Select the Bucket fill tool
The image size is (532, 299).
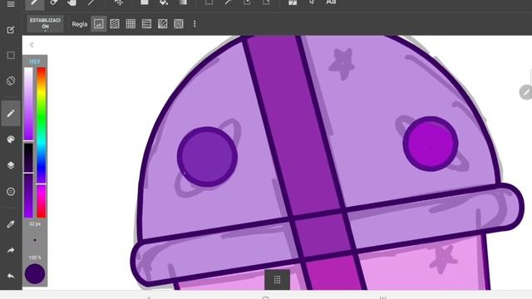click(x=164, y=2)
